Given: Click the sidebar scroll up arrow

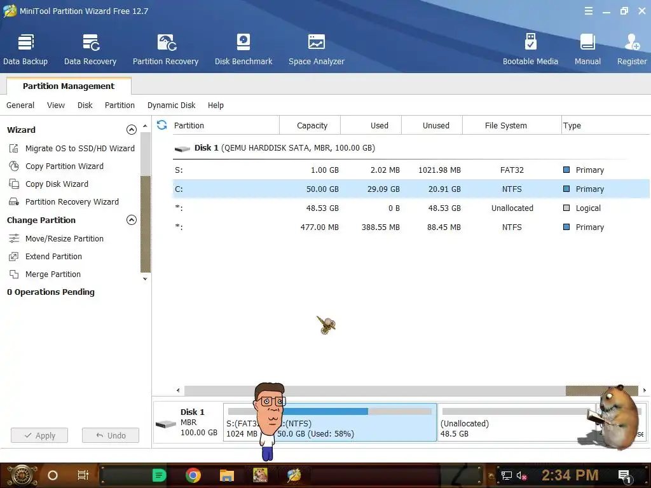Looking at the screenshot, I should [145, 126].
